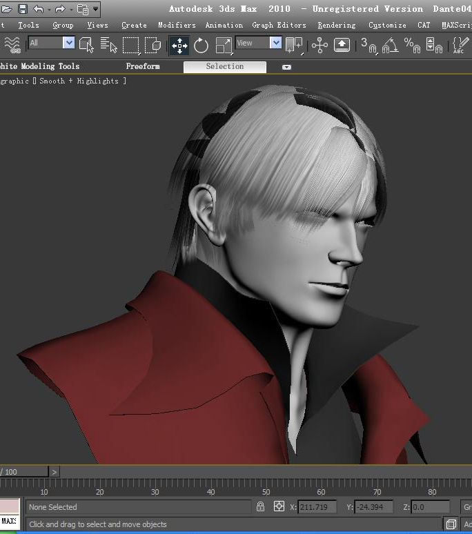Activate the Select and Move tool

pos(179,46)
